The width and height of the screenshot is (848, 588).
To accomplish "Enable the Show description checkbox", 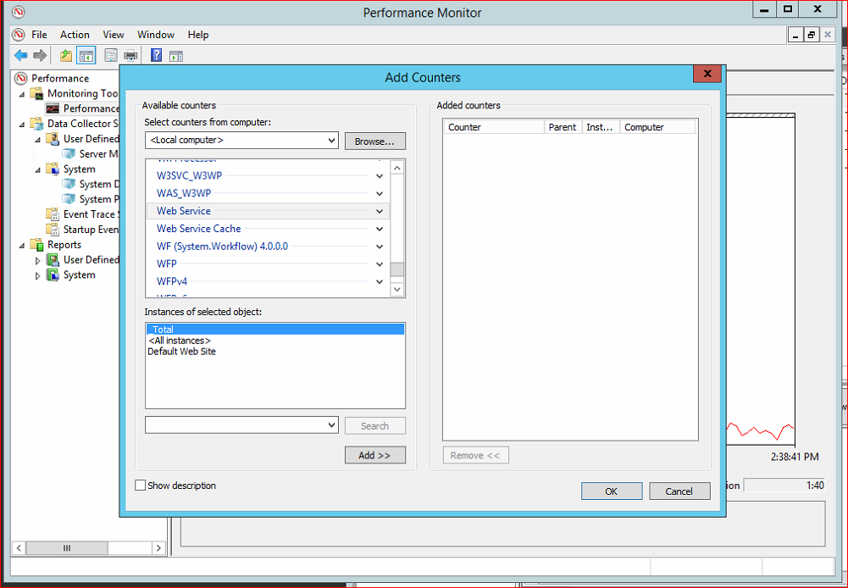I will click(141, 485).
